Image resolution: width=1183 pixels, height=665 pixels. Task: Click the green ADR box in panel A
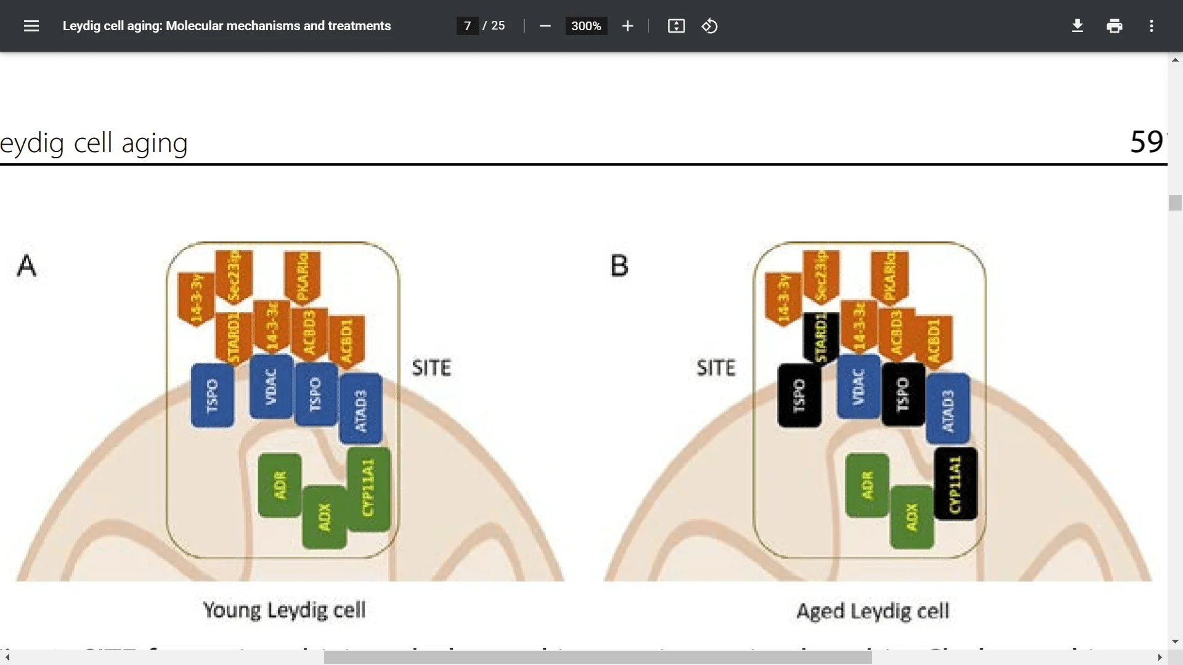click(280, 485)
